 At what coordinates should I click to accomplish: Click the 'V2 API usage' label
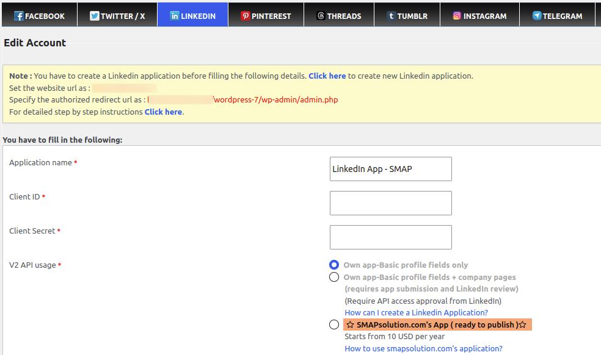[x=32, y=265]
